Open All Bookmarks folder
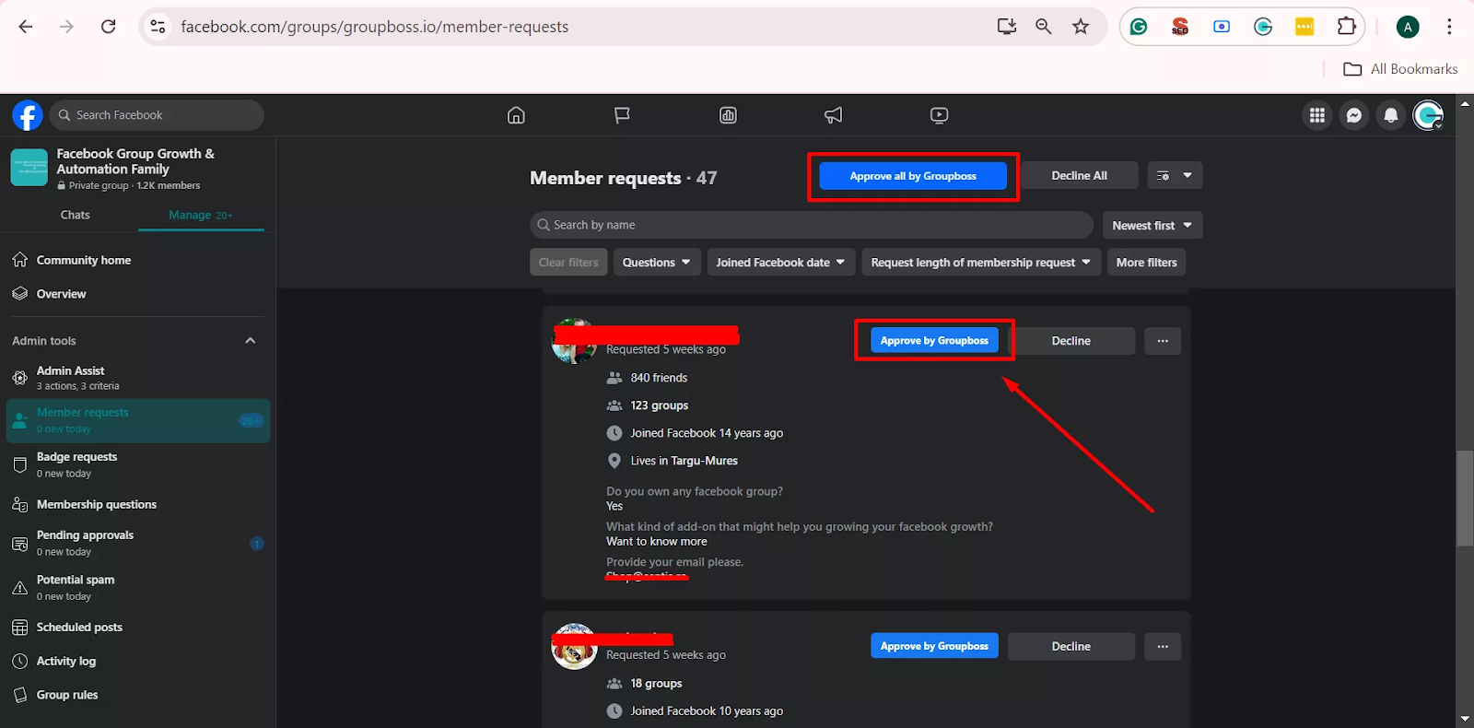Screen dimensions: 1474x728 (x=1400, y=69)
